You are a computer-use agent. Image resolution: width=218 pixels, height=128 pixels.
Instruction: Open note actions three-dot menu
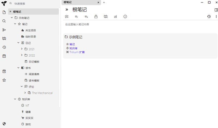pyautogui.click(x=216, y=17)
